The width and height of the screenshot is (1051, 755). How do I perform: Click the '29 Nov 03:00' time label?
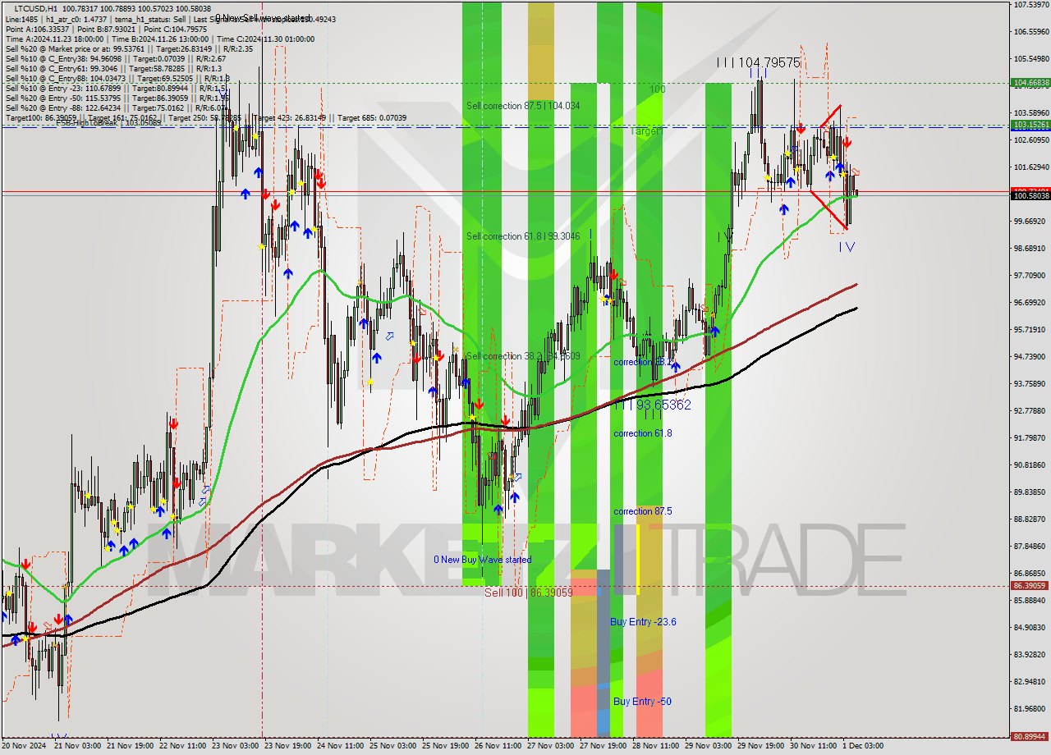point(708,747)
